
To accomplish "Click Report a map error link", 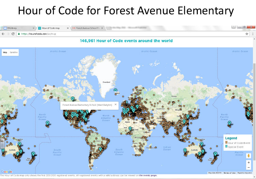I will pos(244,173).
